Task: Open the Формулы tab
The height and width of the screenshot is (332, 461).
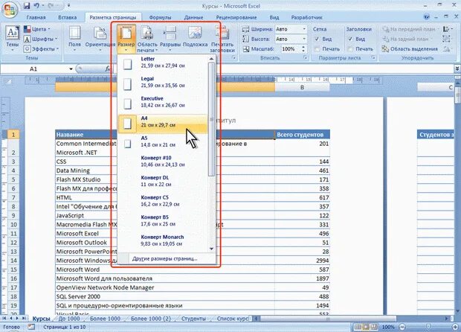Action: 160,17
